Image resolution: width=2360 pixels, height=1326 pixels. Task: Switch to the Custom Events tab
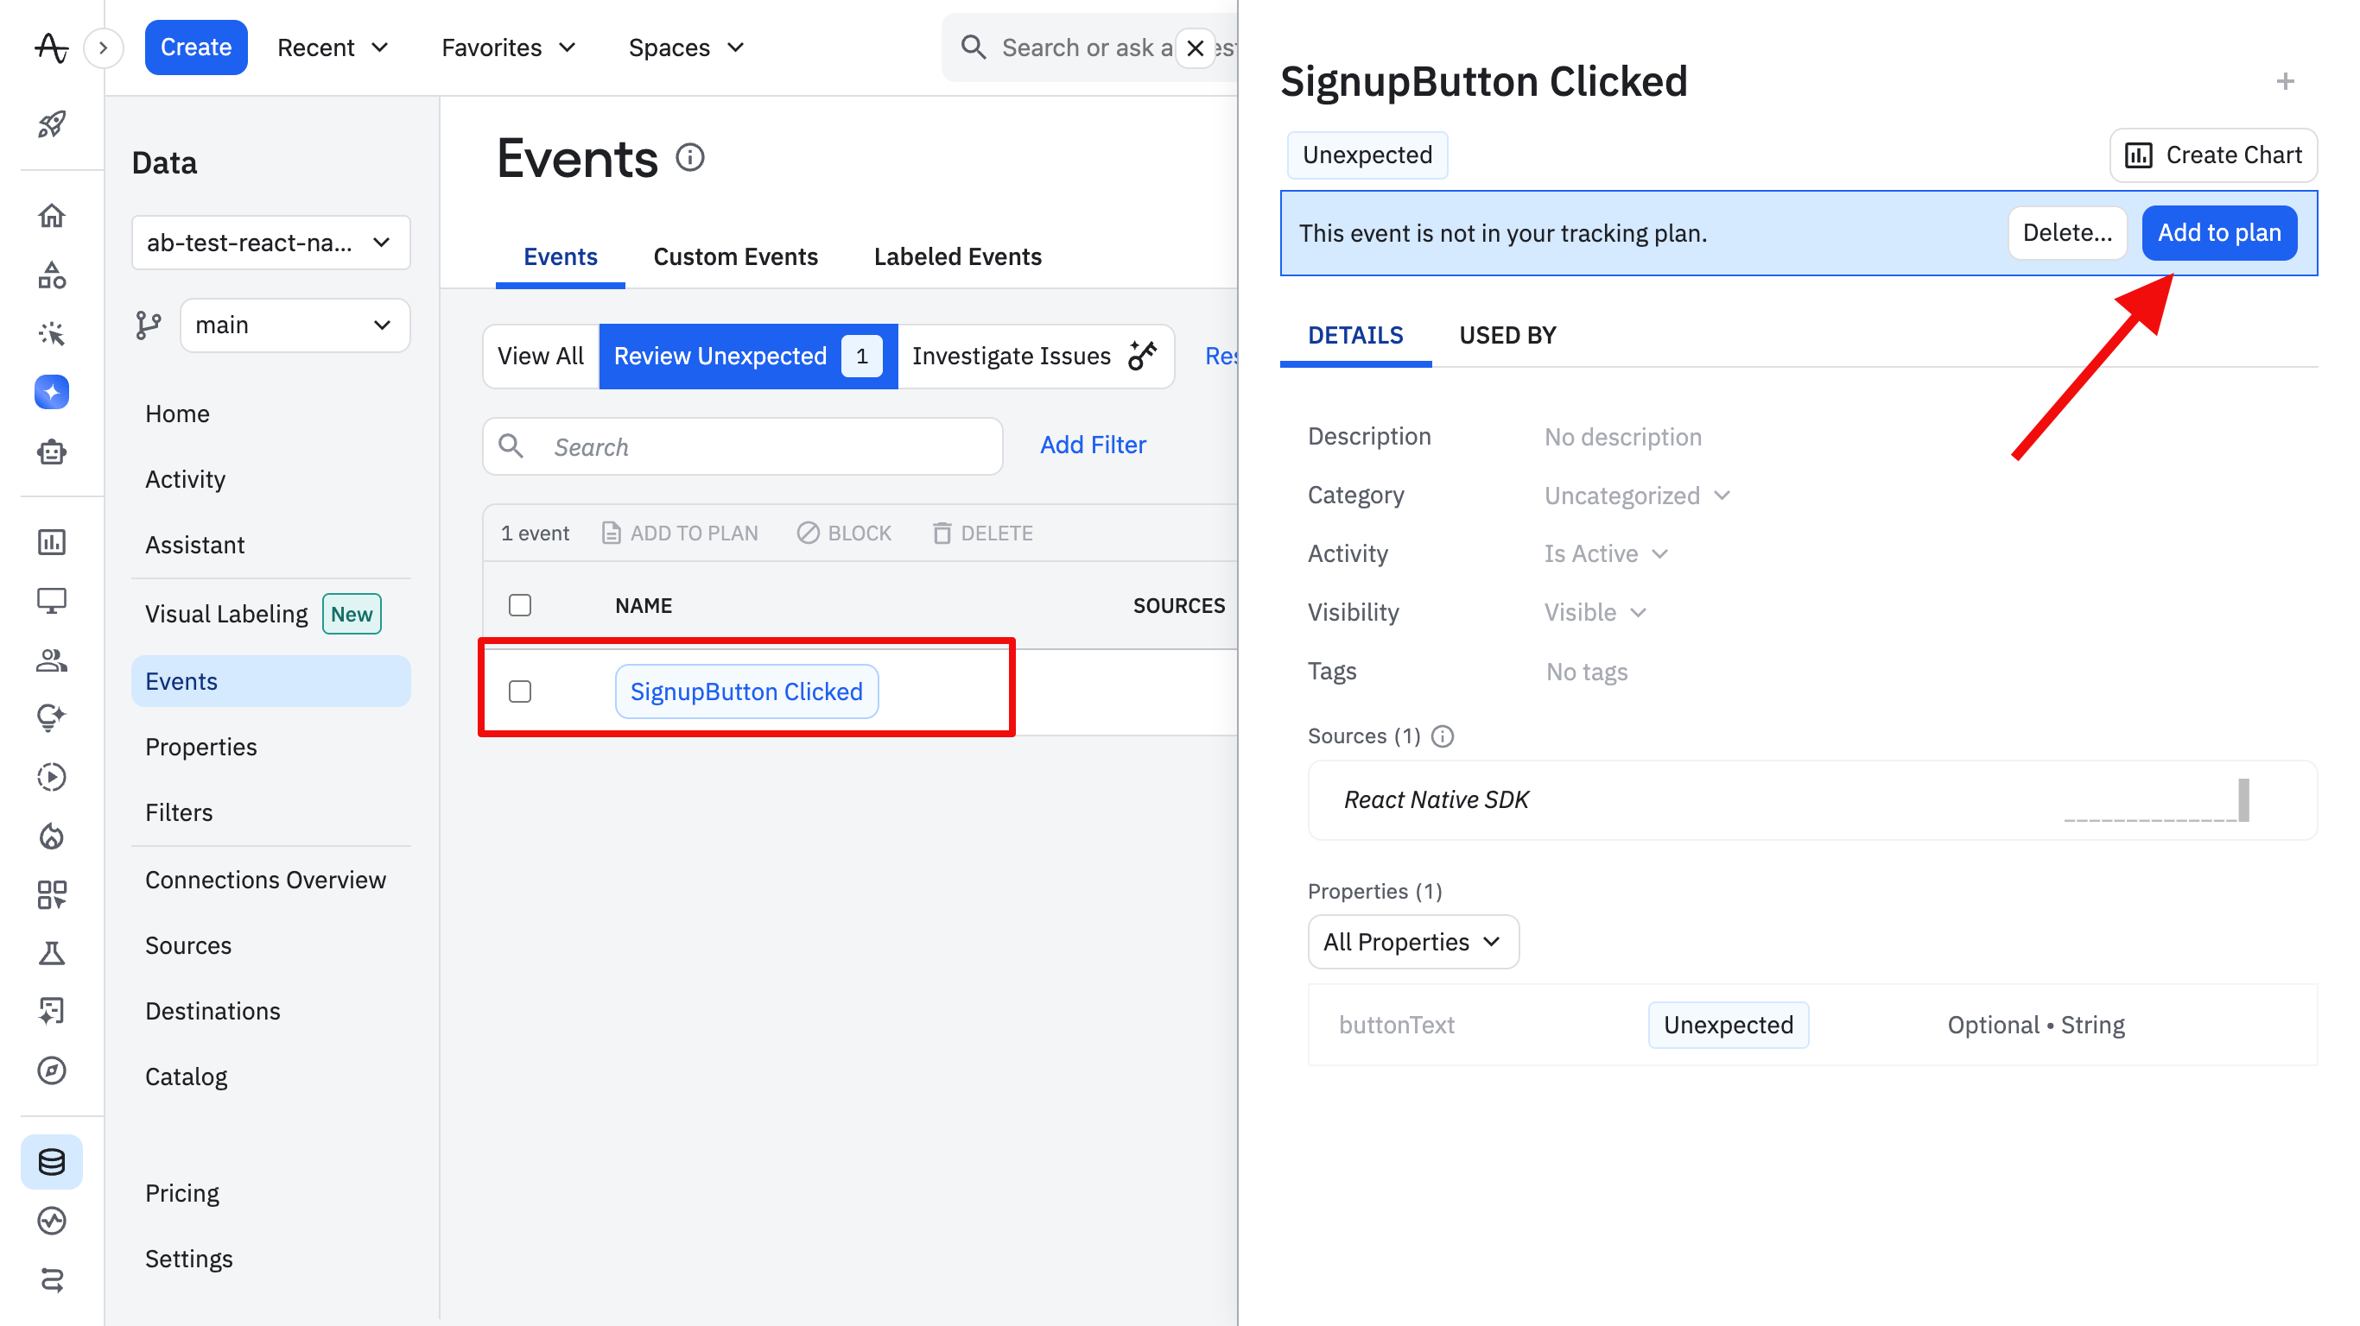pyautogui.click(x=735, y=256)
